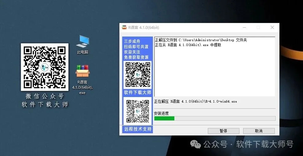The image size is (303, 156).
Task: Click the 软件下载大师 label in installer sidebar
Action: pyautogui.click(x=138, y=93)
